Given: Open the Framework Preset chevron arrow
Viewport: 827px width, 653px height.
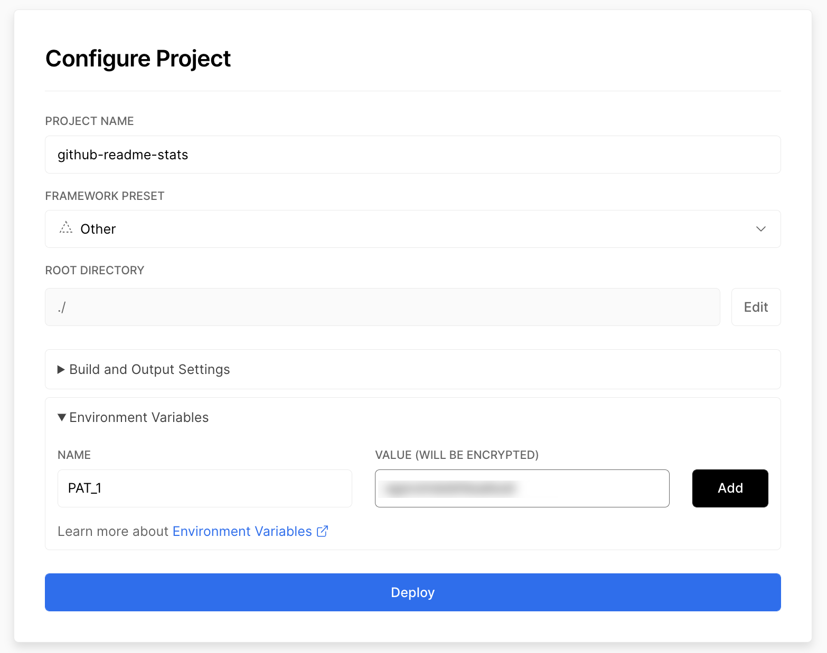Looking at the screenshot, I should coord(760,229).
